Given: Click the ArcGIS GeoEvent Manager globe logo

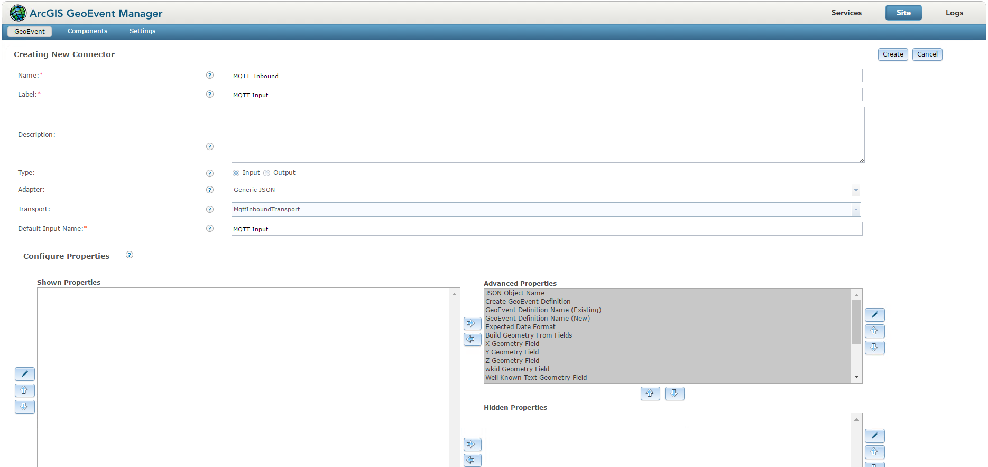Looking at the screenshot, I should [18, 13].
